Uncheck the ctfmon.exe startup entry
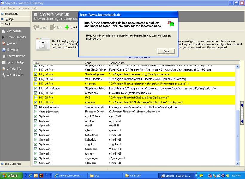Image resolution: width=245 pixels, height=179 pixels. [36, 93]
